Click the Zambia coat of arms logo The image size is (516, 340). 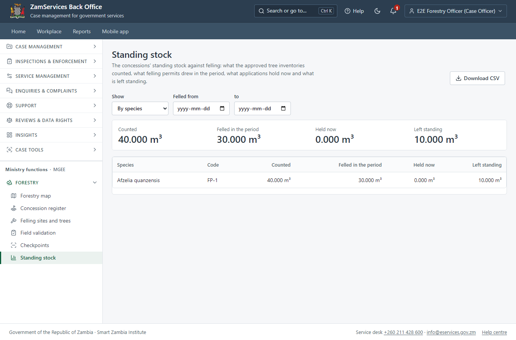pyautogui.click(x=17, y=11)
